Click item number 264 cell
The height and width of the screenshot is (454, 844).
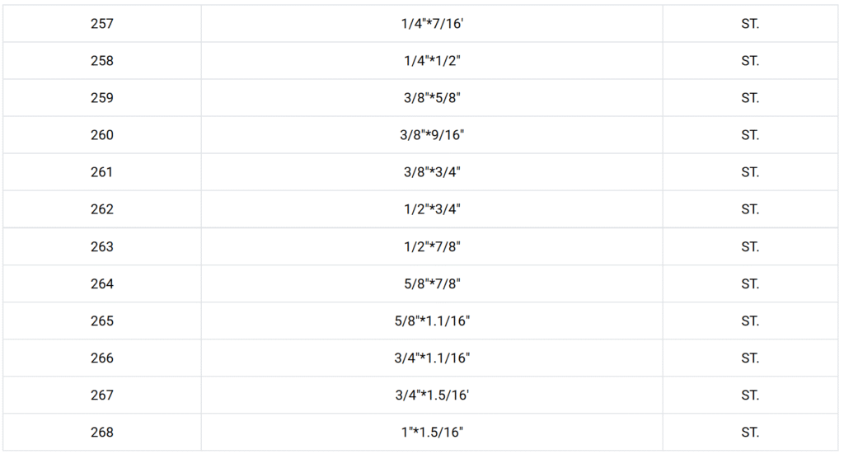102,283
